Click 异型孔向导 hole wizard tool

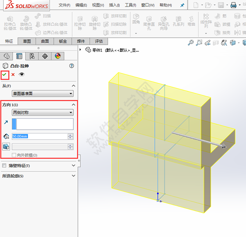164,23
